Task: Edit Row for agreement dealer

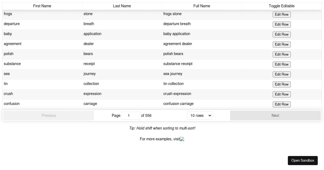Action: pyautogui.click(x=282, y=44)
